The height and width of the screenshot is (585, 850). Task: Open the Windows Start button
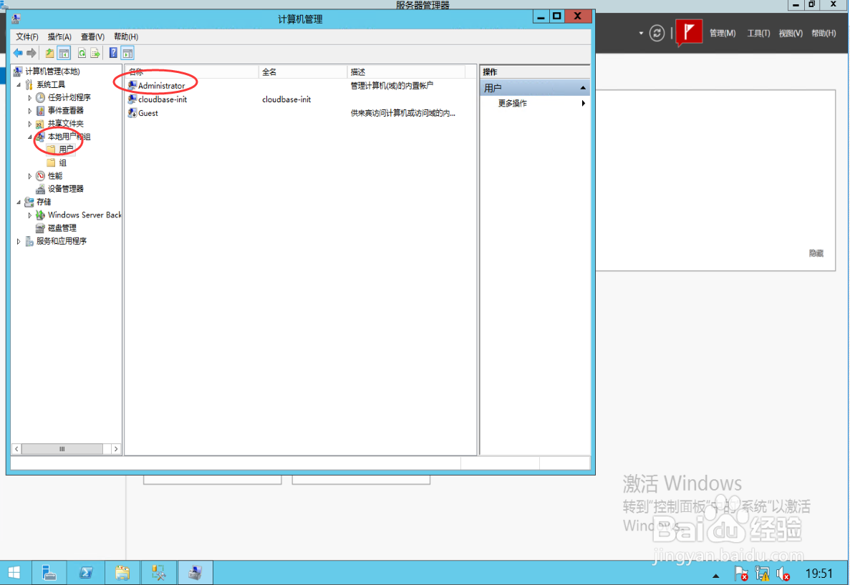14,573
